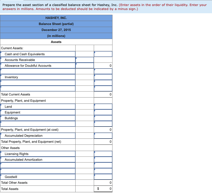
Task: Click the Cash and Cash Equivalents amount field
Action: (103, 54)
